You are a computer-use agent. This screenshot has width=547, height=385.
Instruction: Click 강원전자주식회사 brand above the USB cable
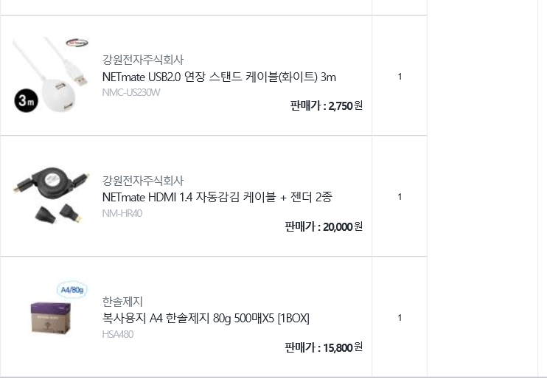click(142, 60)
